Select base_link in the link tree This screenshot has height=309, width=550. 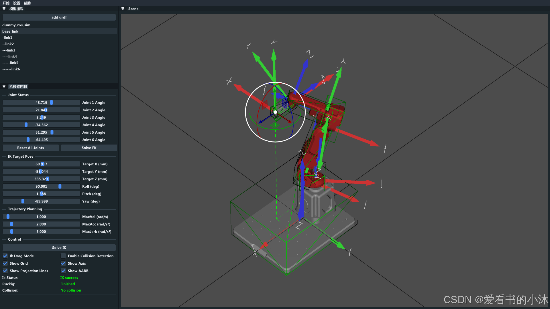(59, 31)
